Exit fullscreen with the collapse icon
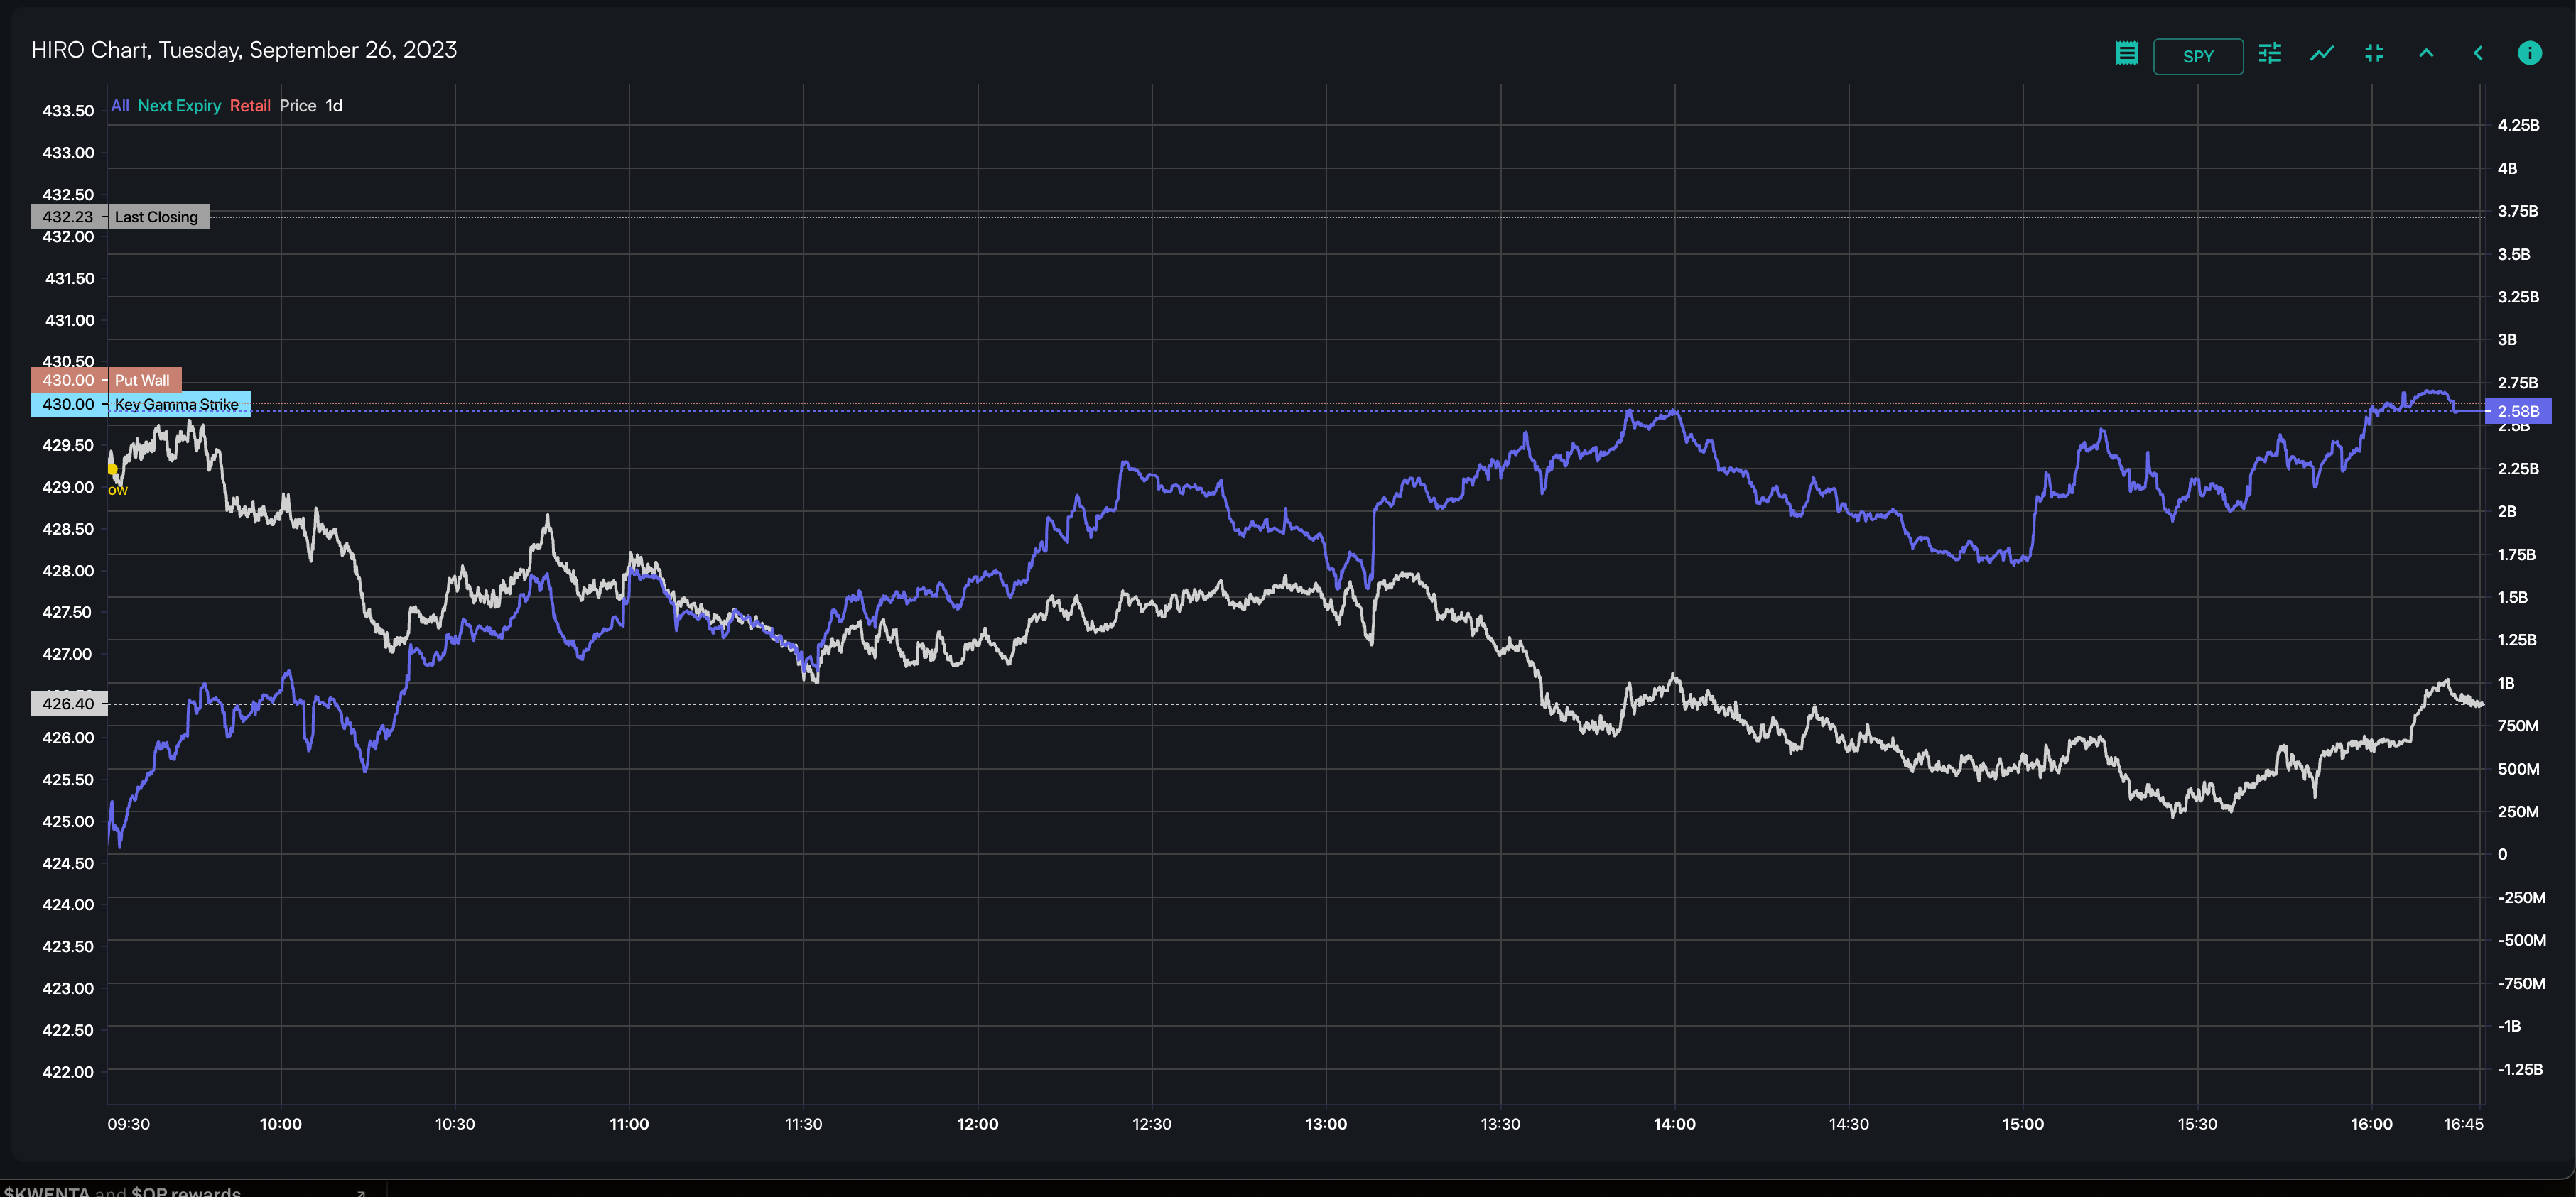This screenshot has width=2576, height=1197. [x=2374, y=54]
